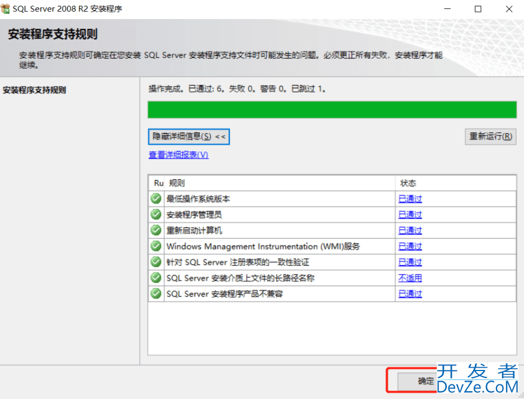This screenshot has width=524, height=399.
Task: Click the 重新运行(R) button
Action: pyautogui.click(x=490, y=136)
